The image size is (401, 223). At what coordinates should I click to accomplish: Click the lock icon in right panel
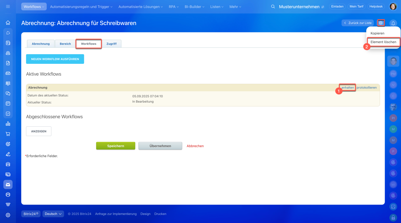(x=393, y=217)
